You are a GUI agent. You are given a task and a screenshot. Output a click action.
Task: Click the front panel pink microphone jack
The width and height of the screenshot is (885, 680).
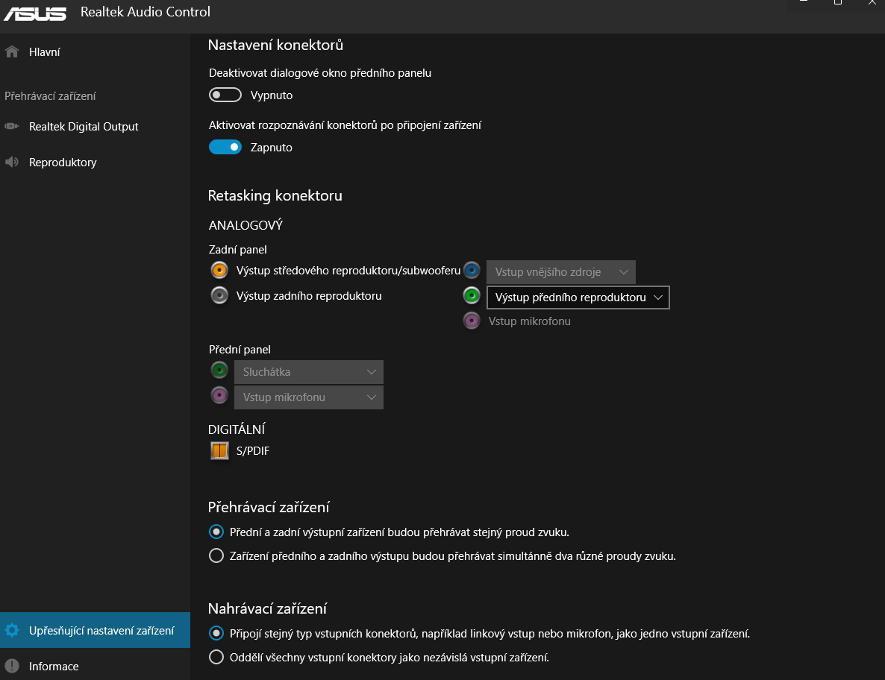click(x=219, y=395)
